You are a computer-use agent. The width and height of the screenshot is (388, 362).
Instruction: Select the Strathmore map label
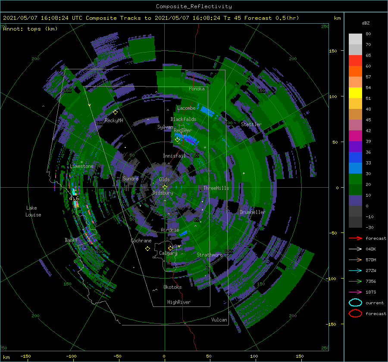pyautogui.click(x=210, y=255)
